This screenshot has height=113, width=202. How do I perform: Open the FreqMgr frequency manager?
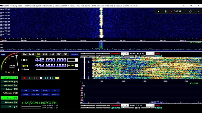74,54
